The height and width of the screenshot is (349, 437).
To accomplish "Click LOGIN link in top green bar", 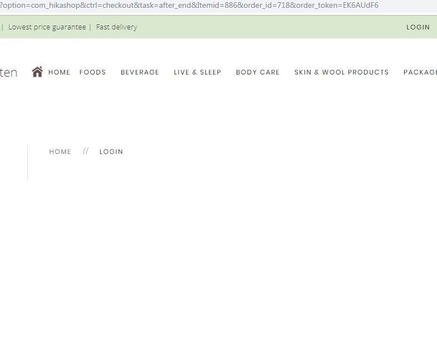I will (418, 27).
